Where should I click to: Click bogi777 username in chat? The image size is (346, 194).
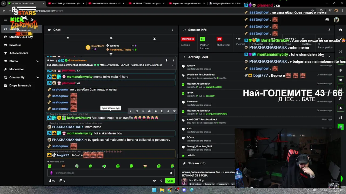[63, 155]
